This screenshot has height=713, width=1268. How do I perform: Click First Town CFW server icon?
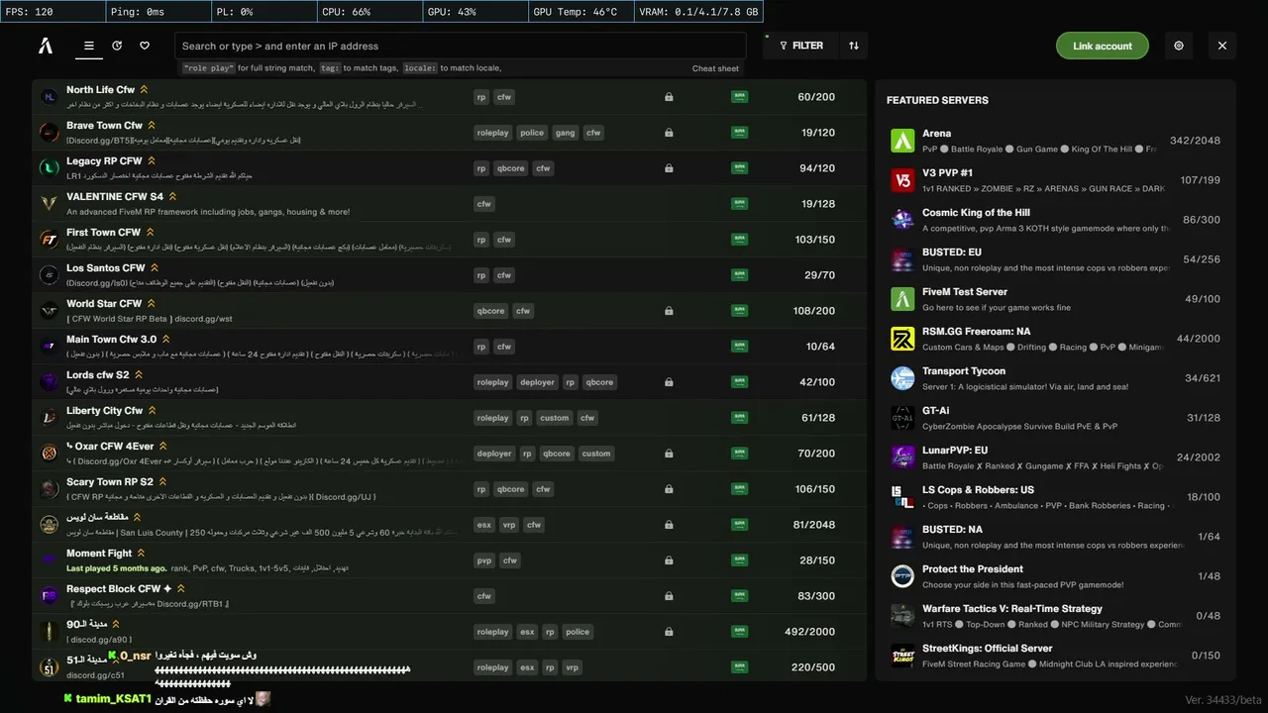pyautogui.click(x=50, y=240)
